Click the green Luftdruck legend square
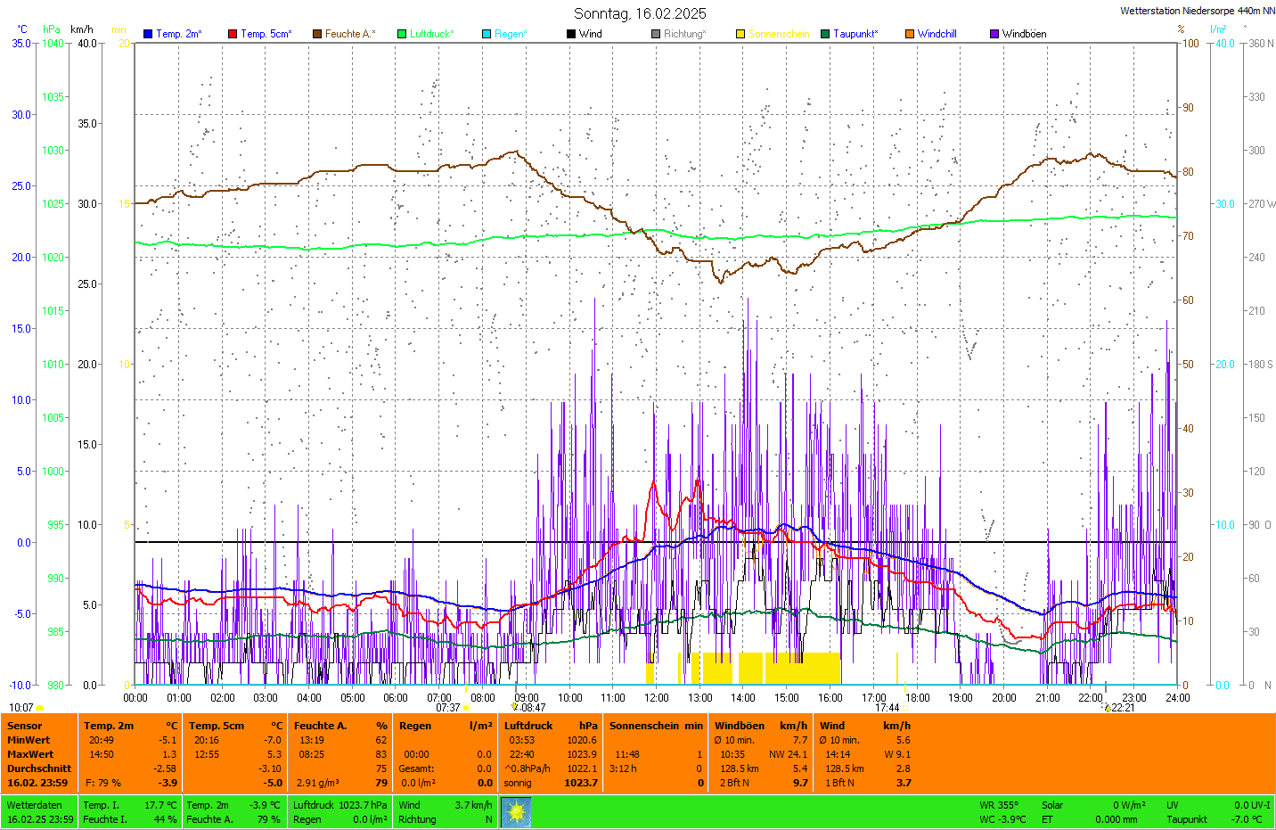The image size is (1276, 830). tap(402, 34)
